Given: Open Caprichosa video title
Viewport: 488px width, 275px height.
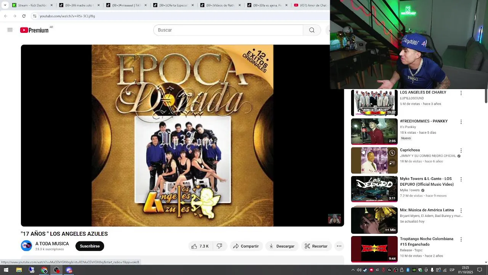Looking at the screenshot, I should click(410, 150).
